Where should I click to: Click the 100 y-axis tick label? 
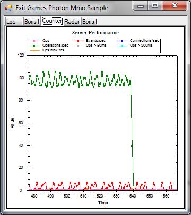[x=21, y=78]
